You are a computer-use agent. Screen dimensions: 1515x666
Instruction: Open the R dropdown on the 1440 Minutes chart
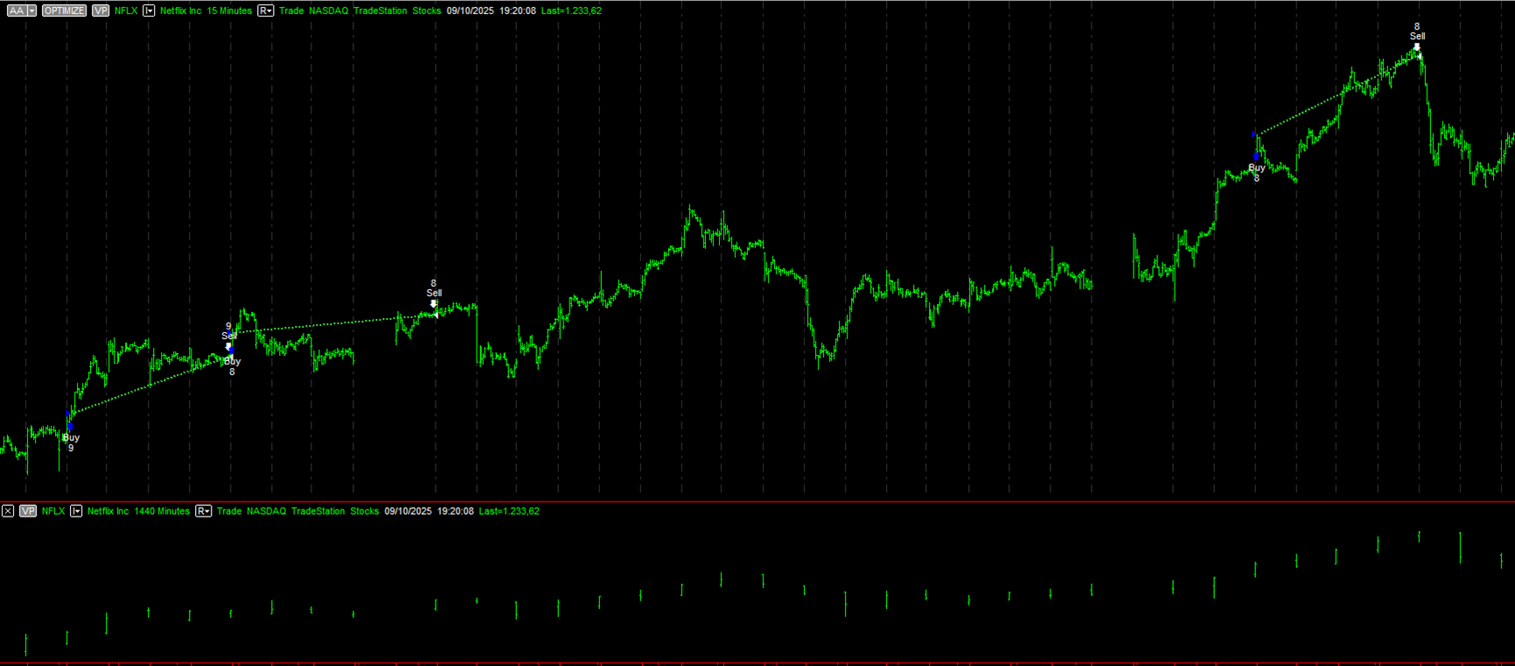[x=203, y=511]
